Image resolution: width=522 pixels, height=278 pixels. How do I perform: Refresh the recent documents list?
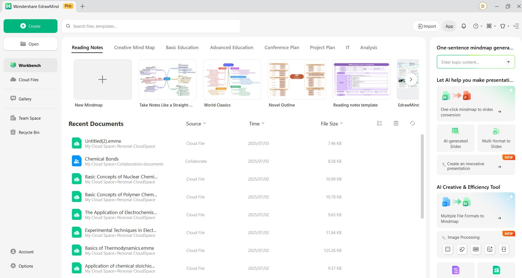point(413,123)
